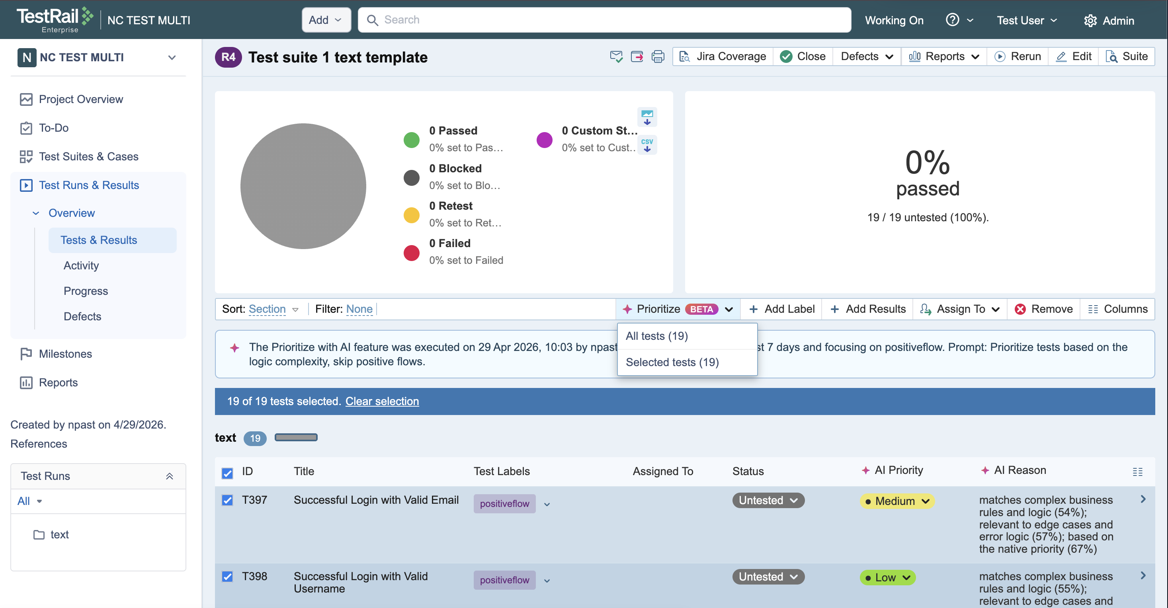This screenshot has width=1168, height=608.
Task: Open Activity sub-item
Action: coord(81,265)
